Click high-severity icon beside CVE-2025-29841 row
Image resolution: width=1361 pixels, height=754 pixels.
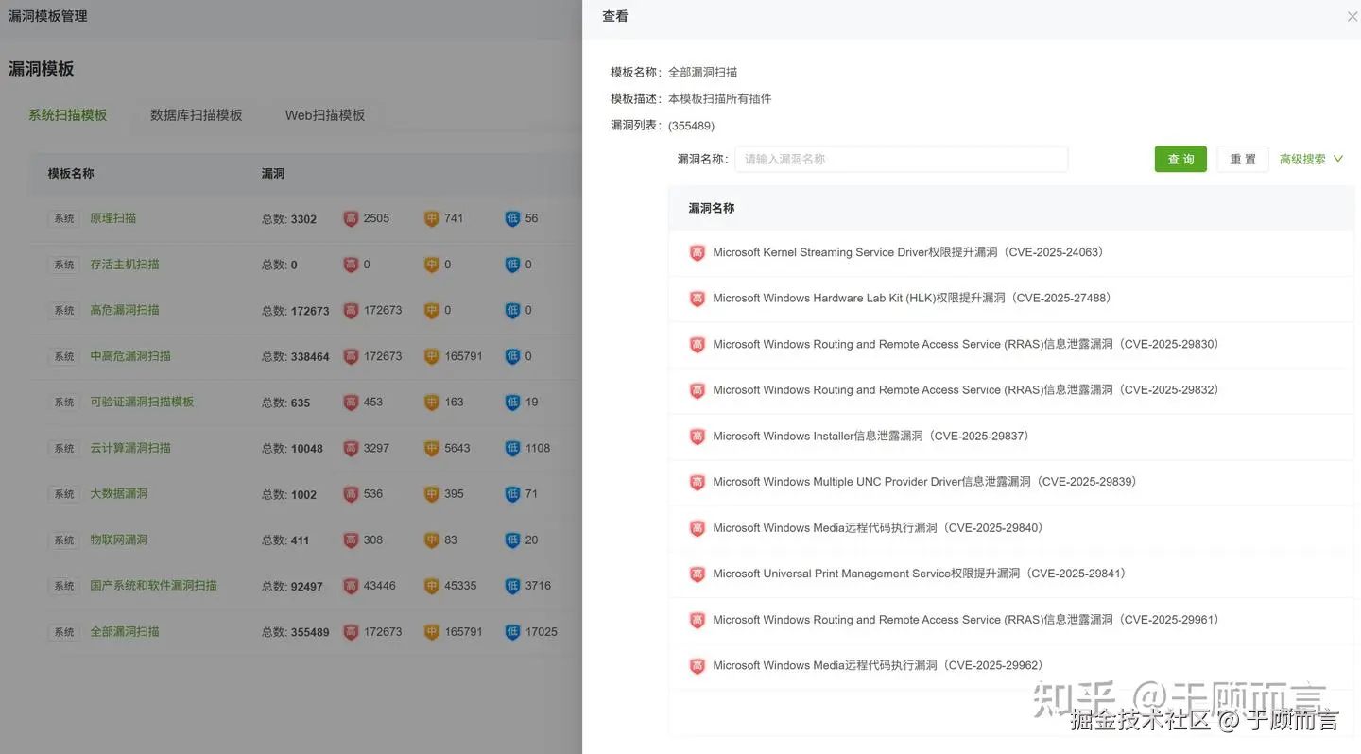(x=698, y=574)
